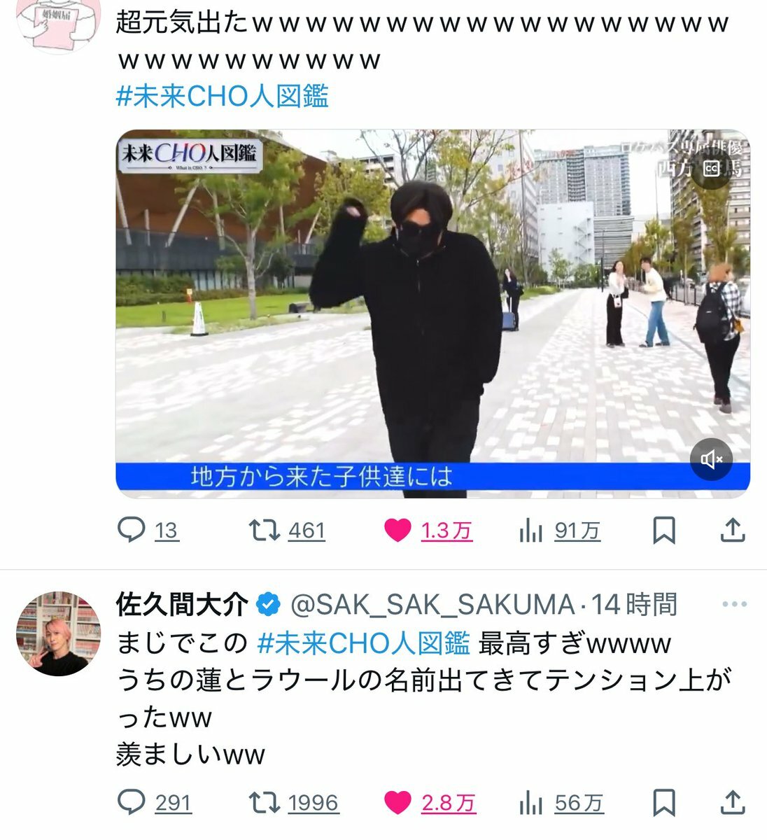This screenshot has height=840, width=767.
Task: Reply to 佐久間大介's tweet with 291 replies
Action: tap(154, 802)
